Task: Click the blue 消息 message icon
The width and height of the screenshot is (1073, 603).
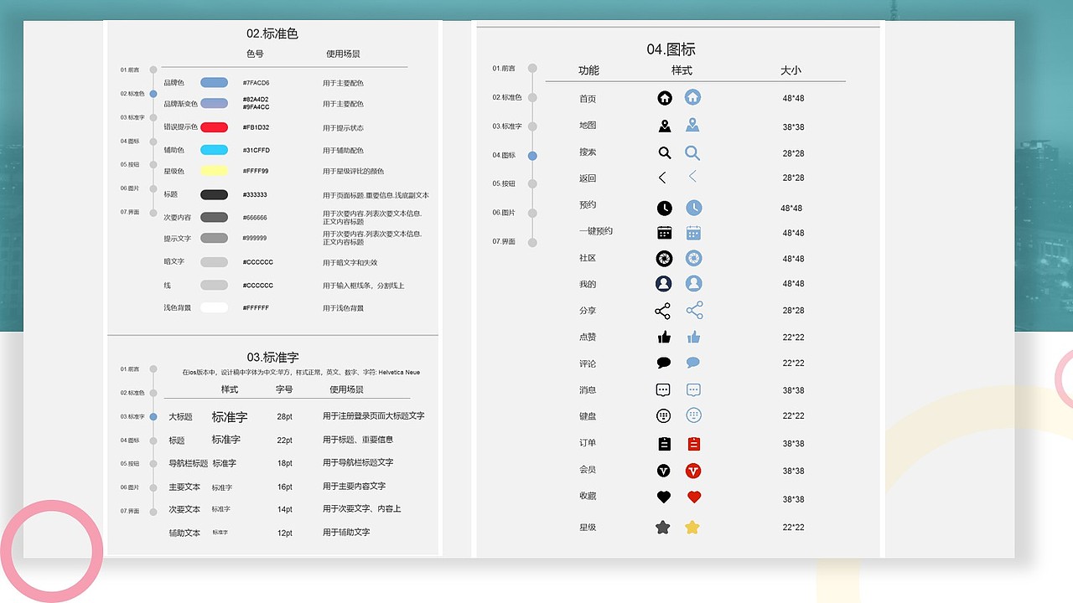Action: coord(693,389)
